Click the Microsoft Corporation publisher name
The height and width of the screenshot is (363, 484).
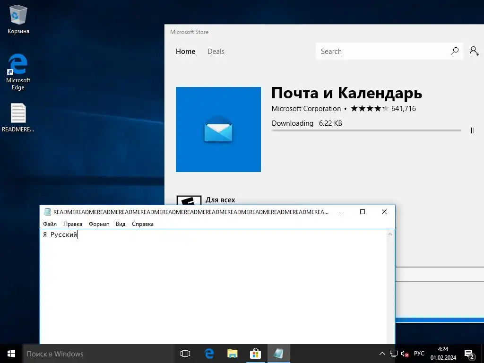pos(306,109)
